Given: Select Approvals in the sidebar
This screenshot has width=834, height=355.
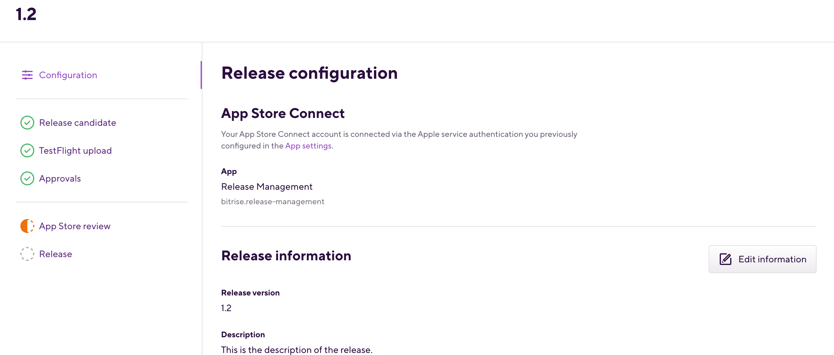Looking at the screenshot, I should [60, 178].
